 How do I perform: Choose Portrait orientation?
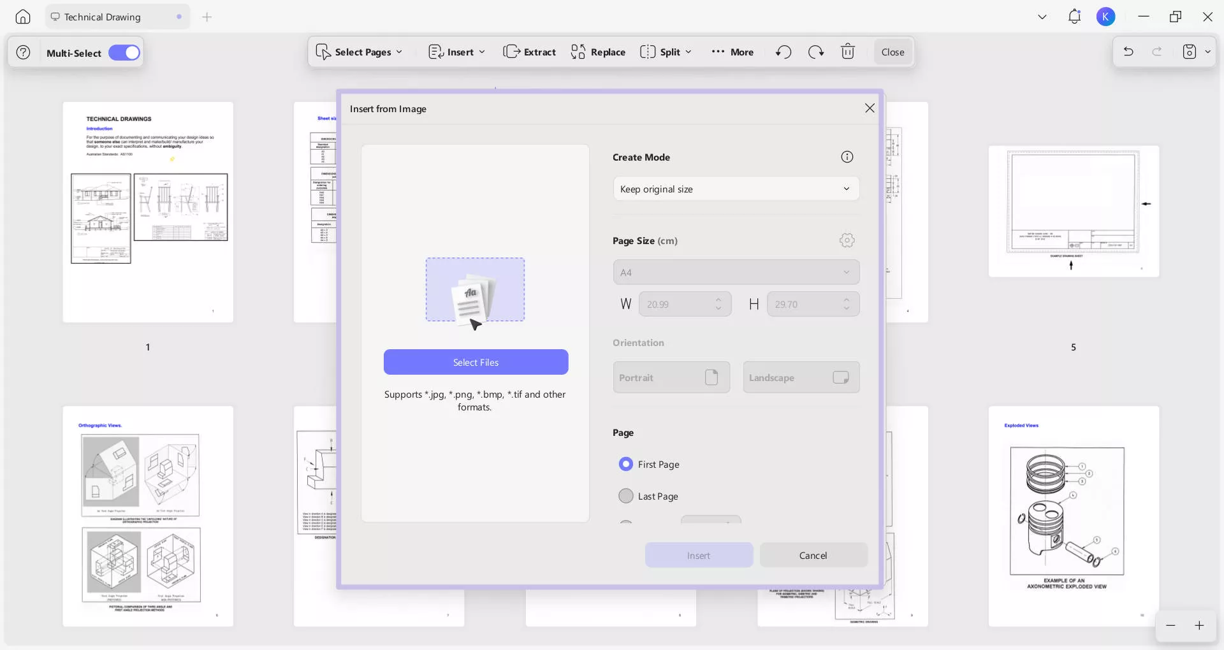[x=671, y=377]
